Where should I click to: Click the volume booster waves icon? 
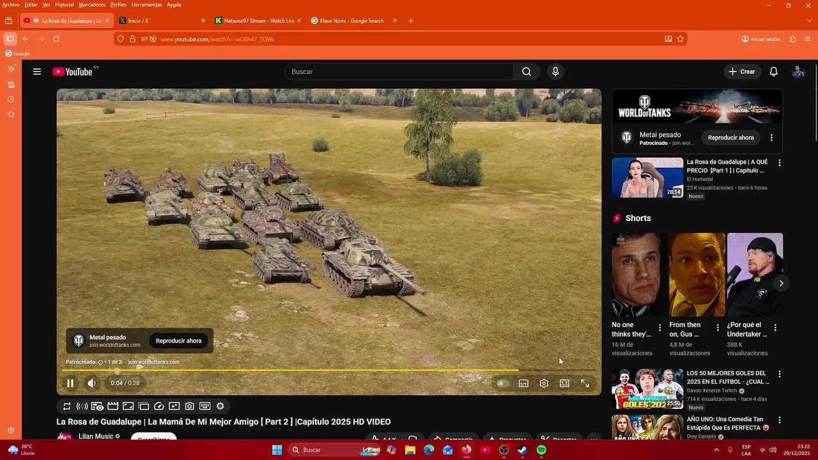tap(82, 406)
